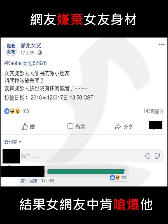Click the 留言 comment button
This screenshot has height=224, width=168.
tap(76, 127)
